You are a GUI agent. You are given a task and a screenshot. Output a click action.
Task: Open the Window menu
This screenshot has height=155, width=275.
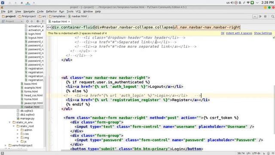(x=88, y=12)
